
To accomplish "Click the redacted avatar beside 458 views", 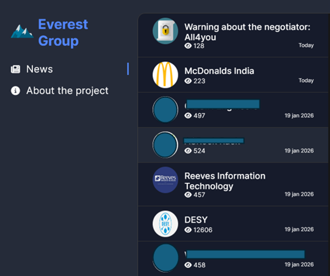I will pos(165,258).
